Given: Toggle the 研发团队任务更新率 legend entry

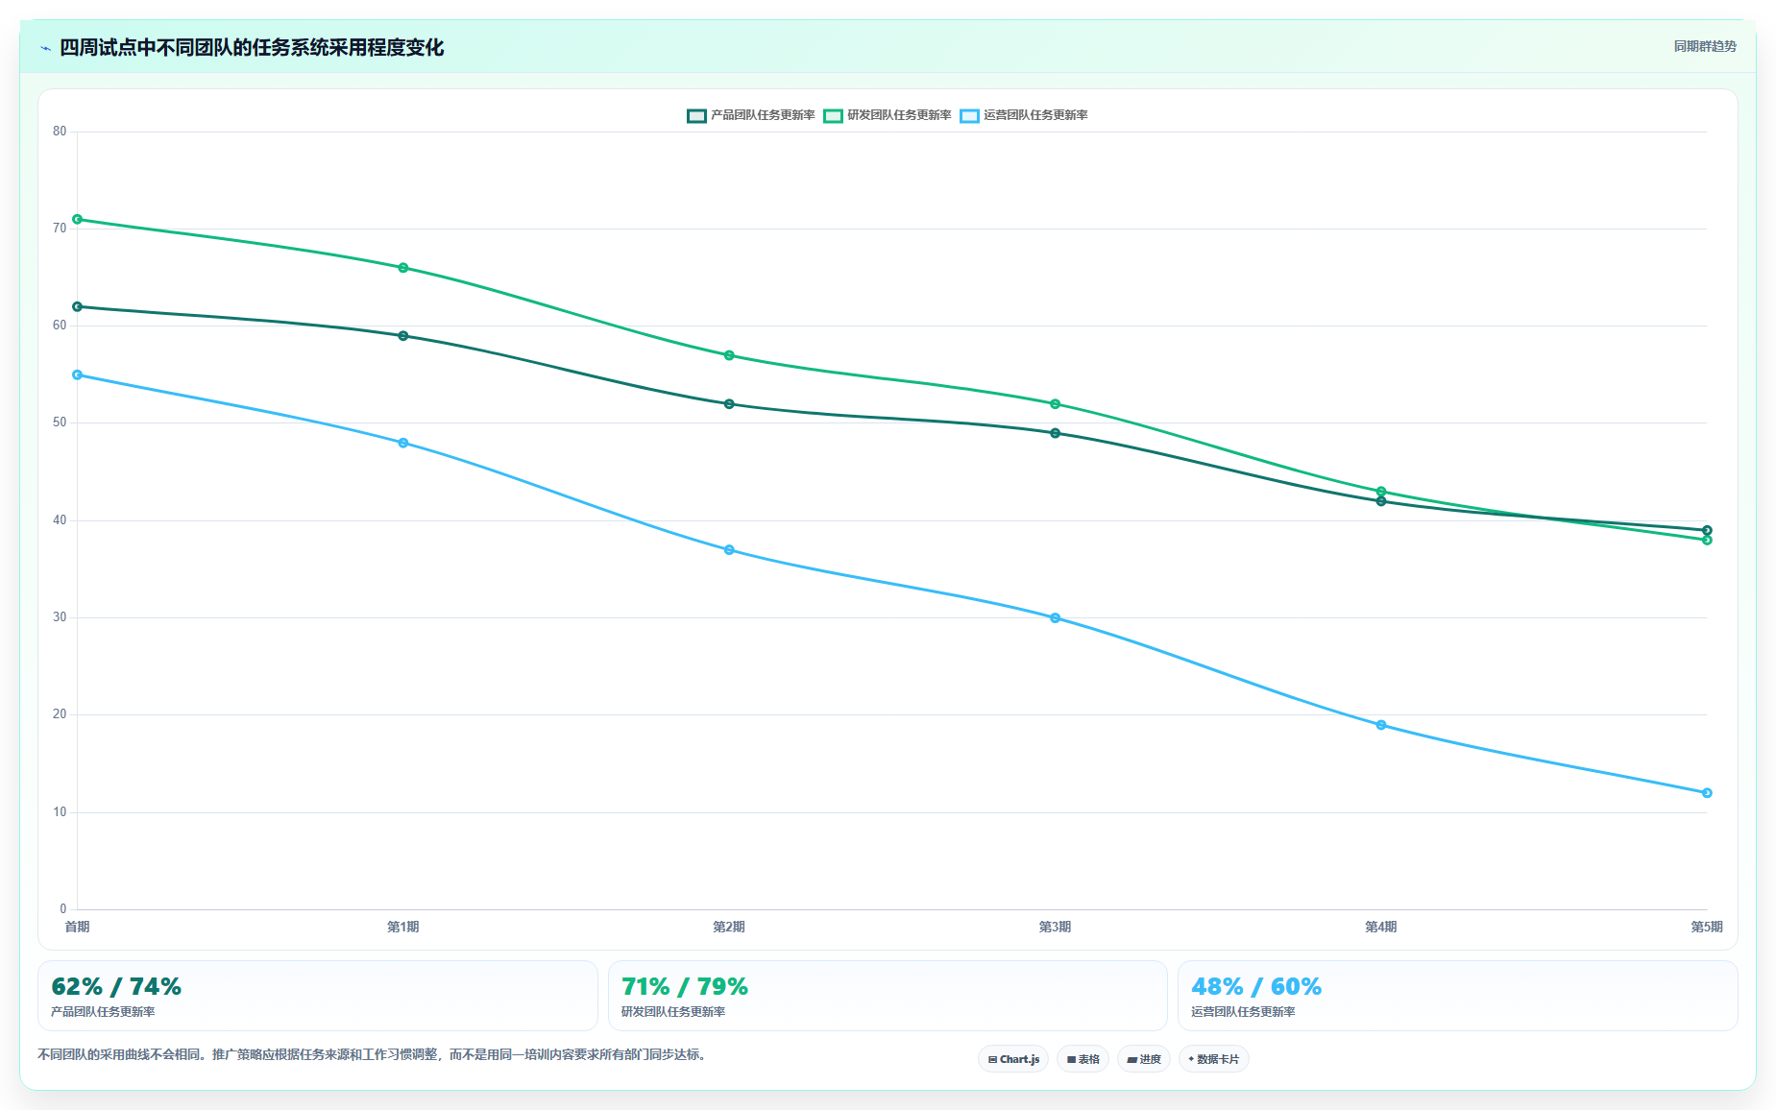Looking at the screenshot, I should [x=888, y=115].
